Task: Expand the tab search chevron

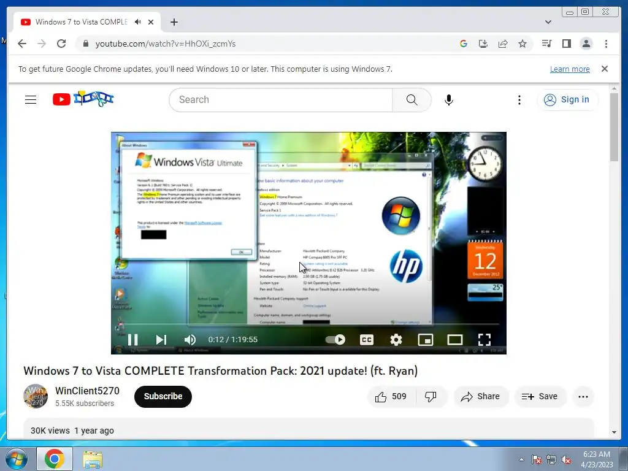Action: coord(548,22)
